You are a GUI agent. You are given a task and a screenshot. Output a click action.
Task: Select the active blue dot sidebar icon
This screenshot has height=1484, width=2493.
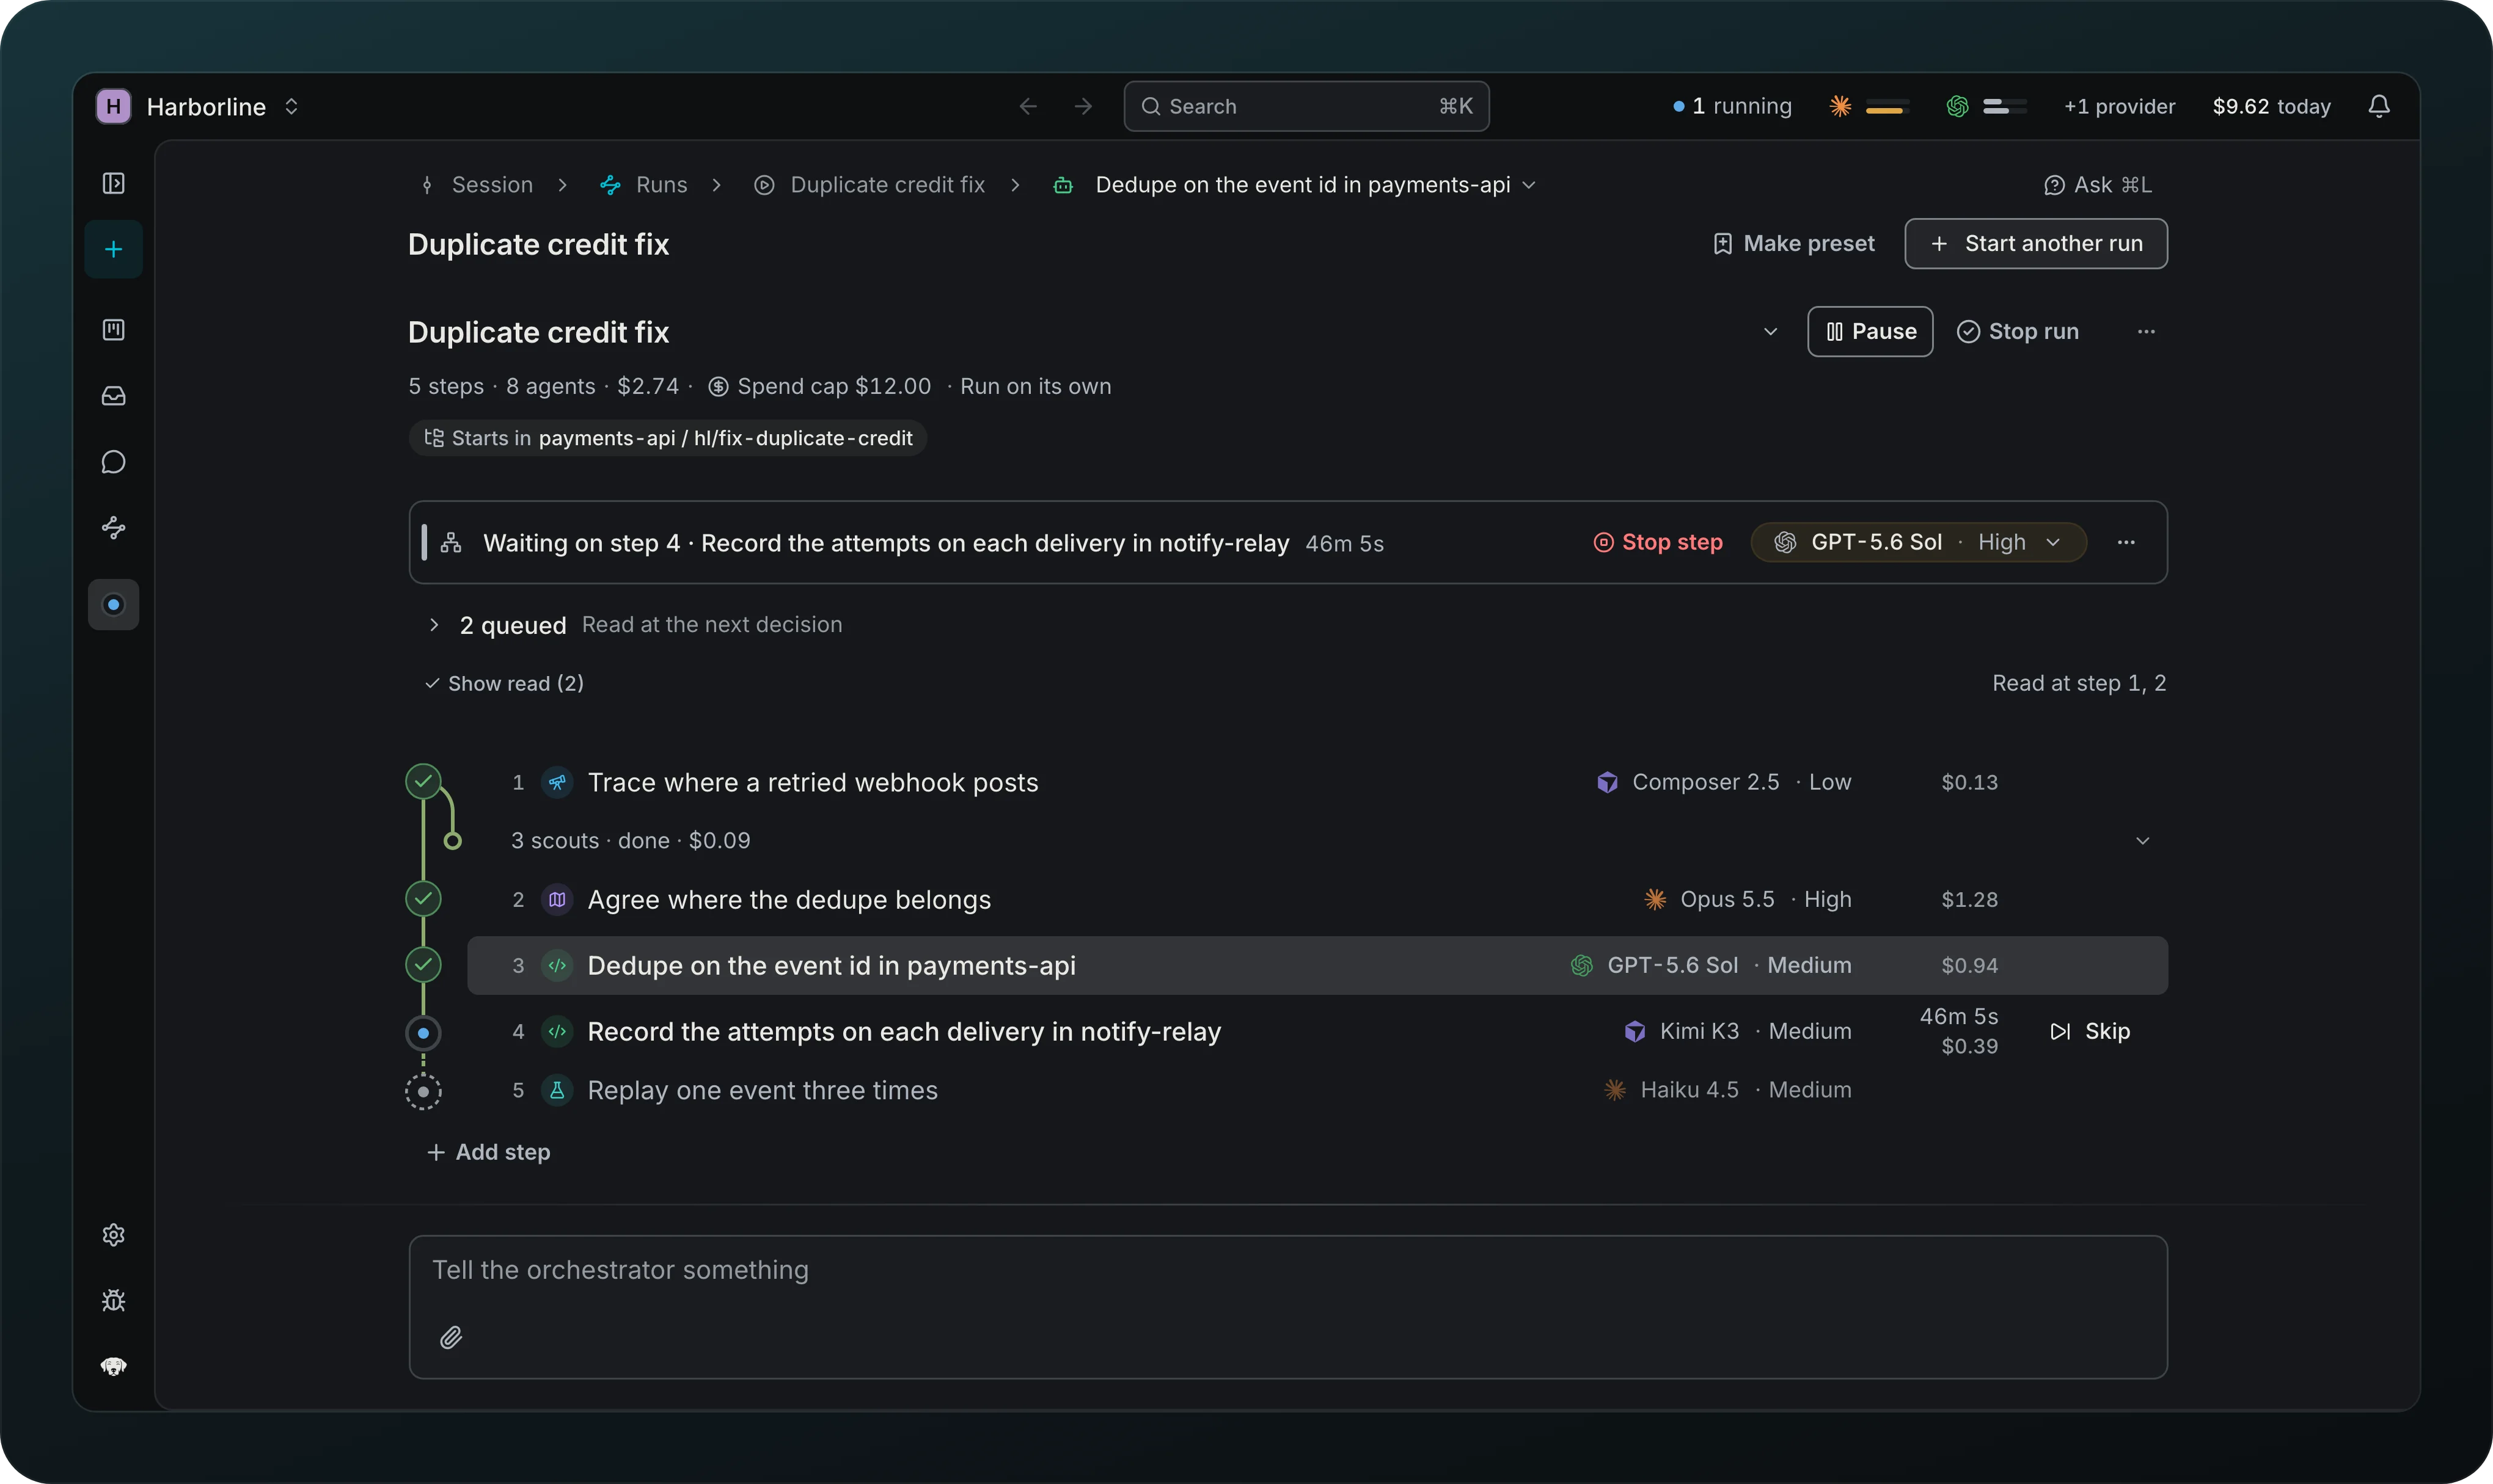[113, 605]
